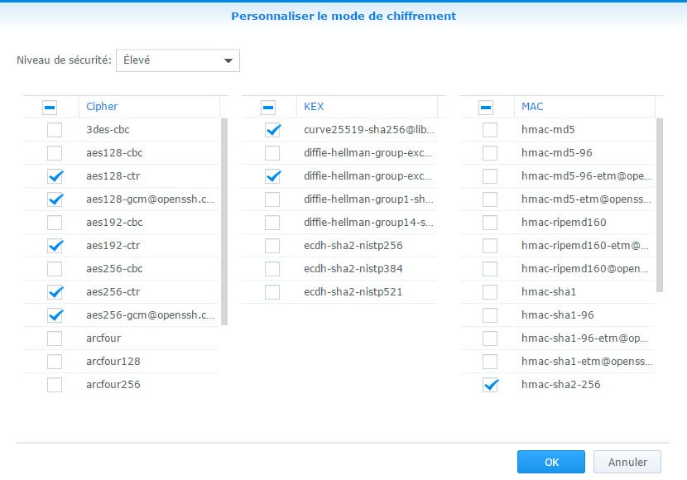Sort by the KEX column header
Image resolution: width=687 pixels, height=480 pixels.
coord(366,107)
